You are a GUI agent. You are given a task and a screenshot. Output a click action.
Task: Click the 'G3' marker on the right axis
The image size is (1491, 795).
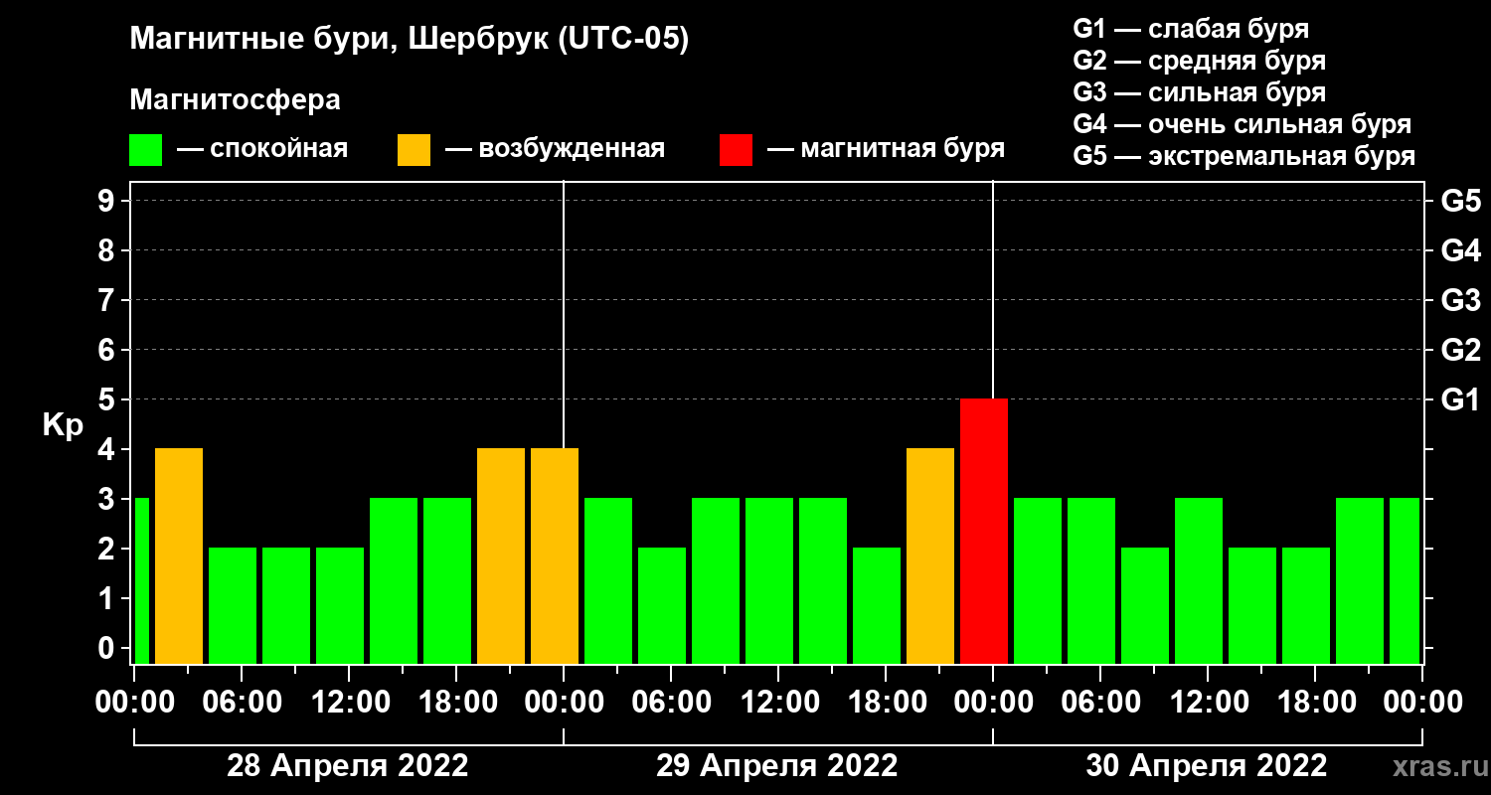[1460, 300]
